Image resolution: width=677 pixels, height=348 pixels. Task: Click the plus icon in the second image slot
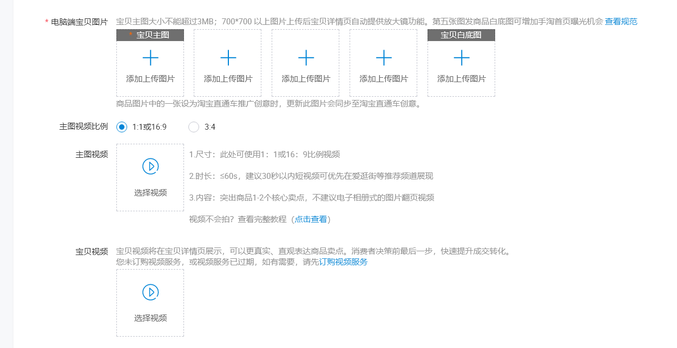228,58
